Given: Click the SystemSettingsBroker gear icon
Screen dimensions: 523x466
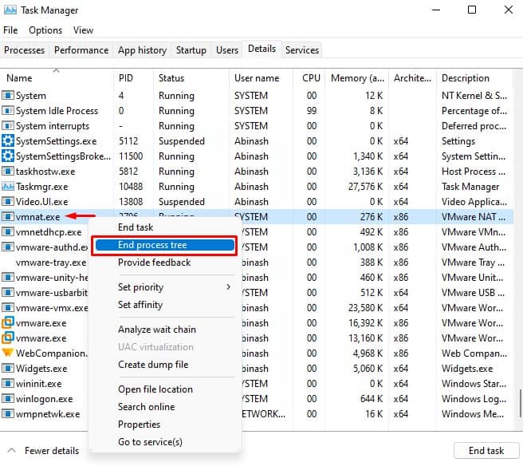Looking at the screenshot, I should pyautogui.click(x=8, y=156).
